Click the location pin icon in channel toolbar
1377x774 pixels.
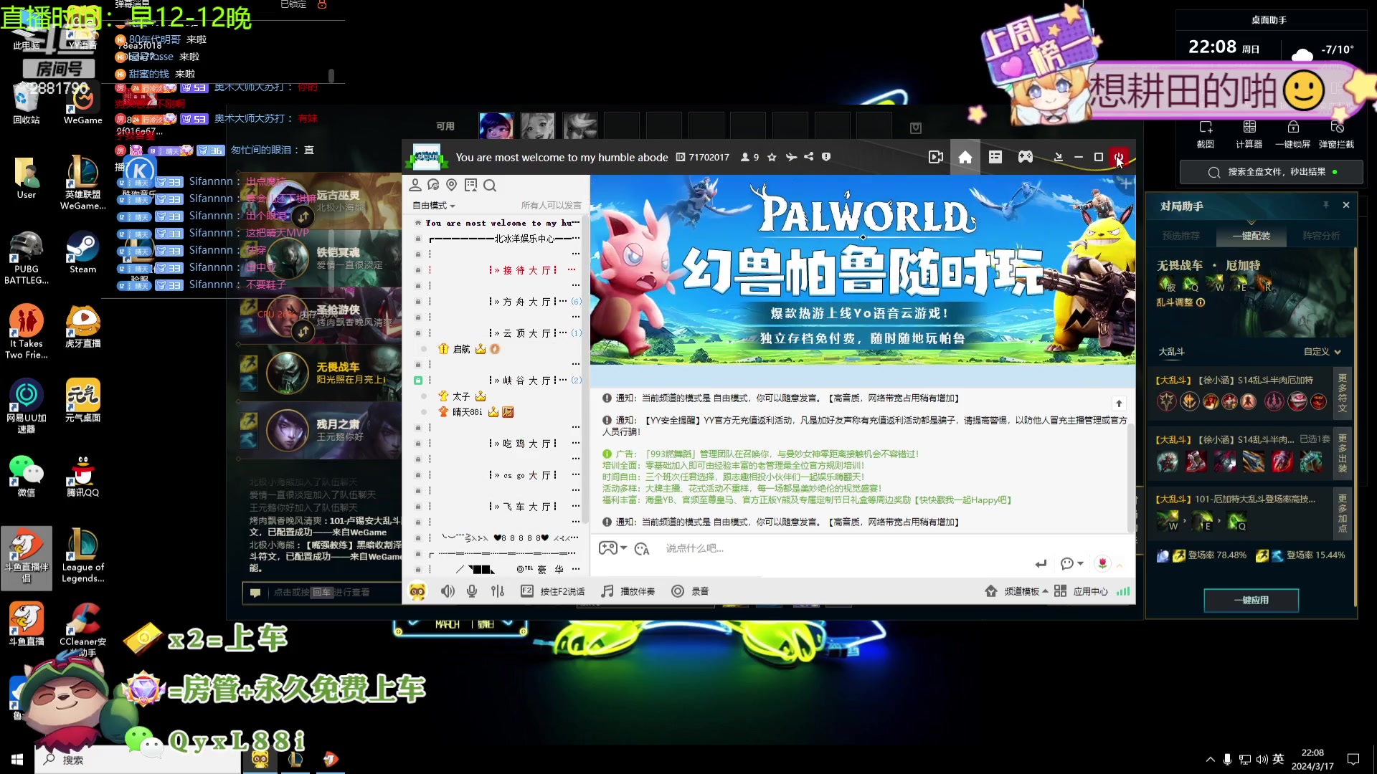[x=451, y=185]
